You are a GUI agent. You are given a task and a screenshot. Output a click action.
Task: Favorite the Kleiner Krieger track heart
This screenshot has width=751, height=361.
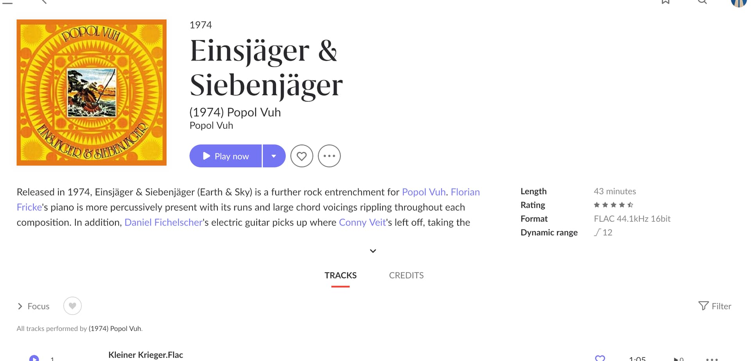click(x=600, y=358)
